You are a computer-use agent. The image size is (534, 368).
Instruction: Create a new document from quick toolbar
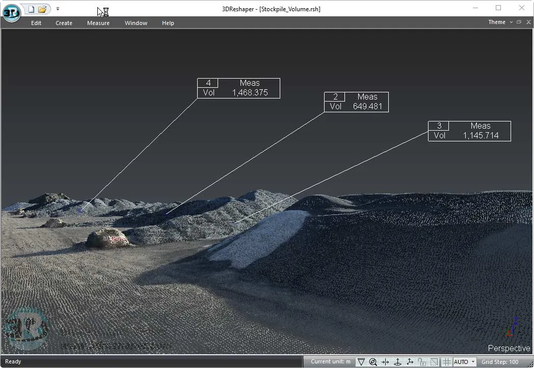point(31,9)
